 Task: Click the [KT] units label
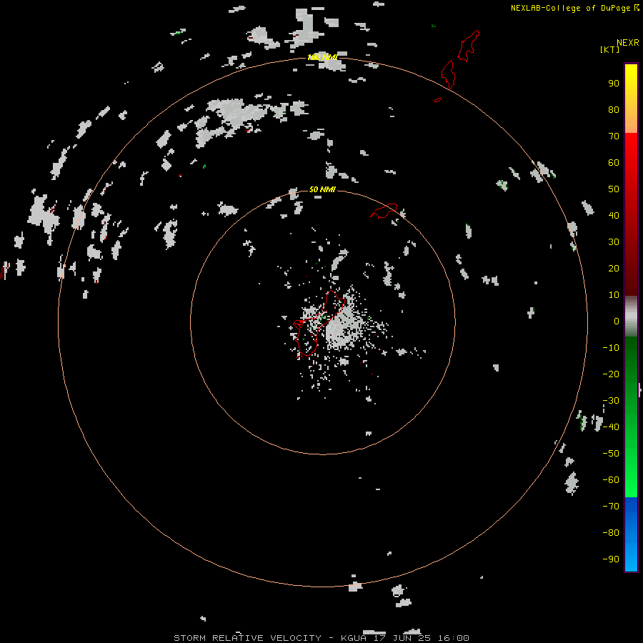point(610,49)
